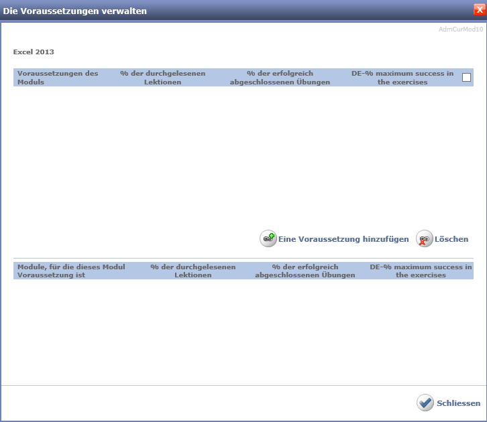Select upper table '% der durchgelesenen Lektionen' header

[x=162, y=78]
